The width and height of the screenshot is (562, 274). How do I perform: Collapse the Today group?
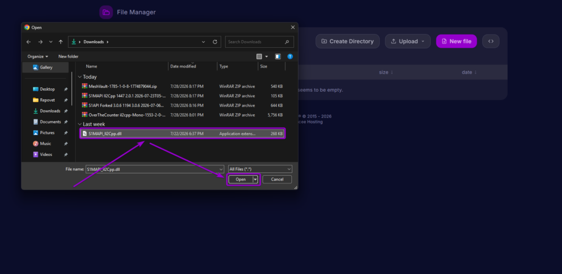click(x=80, y=77)
